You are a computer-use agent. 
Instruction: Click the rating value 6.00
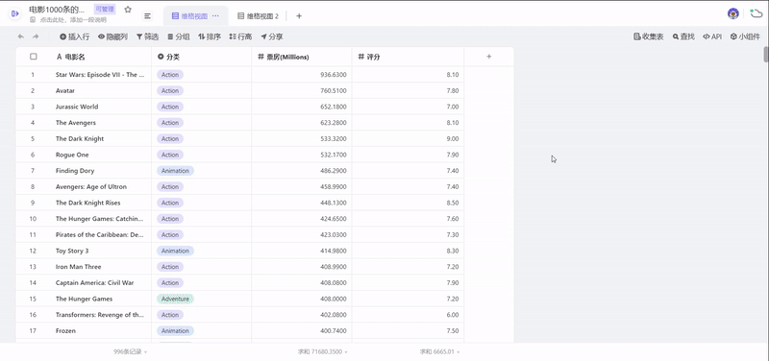click(452, 315)
